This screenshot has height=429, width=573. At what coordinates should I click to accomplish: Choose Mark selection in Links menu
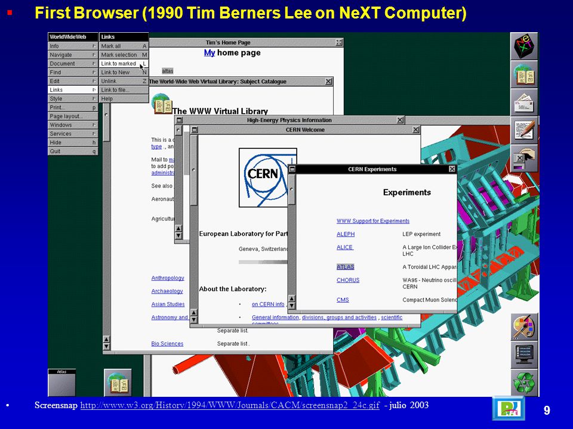coord(124,55)
